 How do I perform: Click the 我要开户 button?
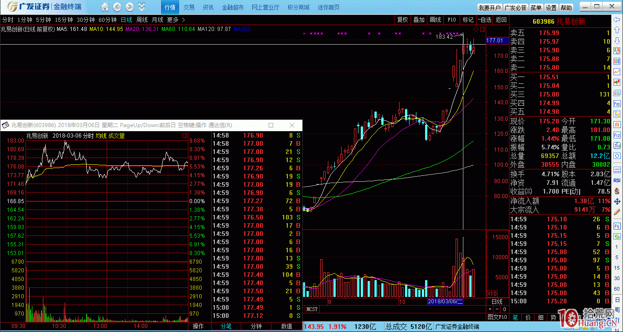(x=490, y=8)
